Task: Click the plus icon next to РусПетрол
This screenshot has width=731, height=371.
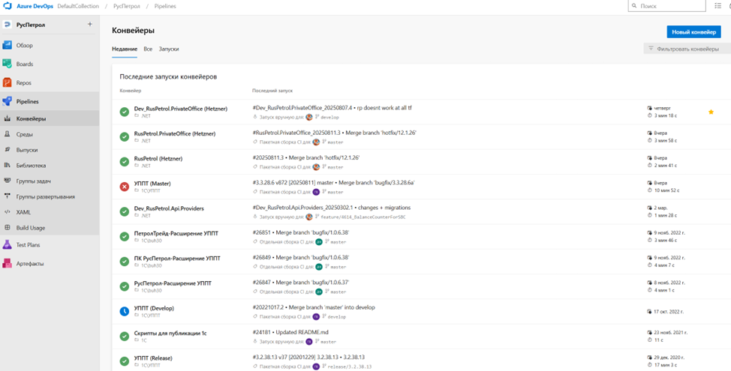Action: point(90,24)
